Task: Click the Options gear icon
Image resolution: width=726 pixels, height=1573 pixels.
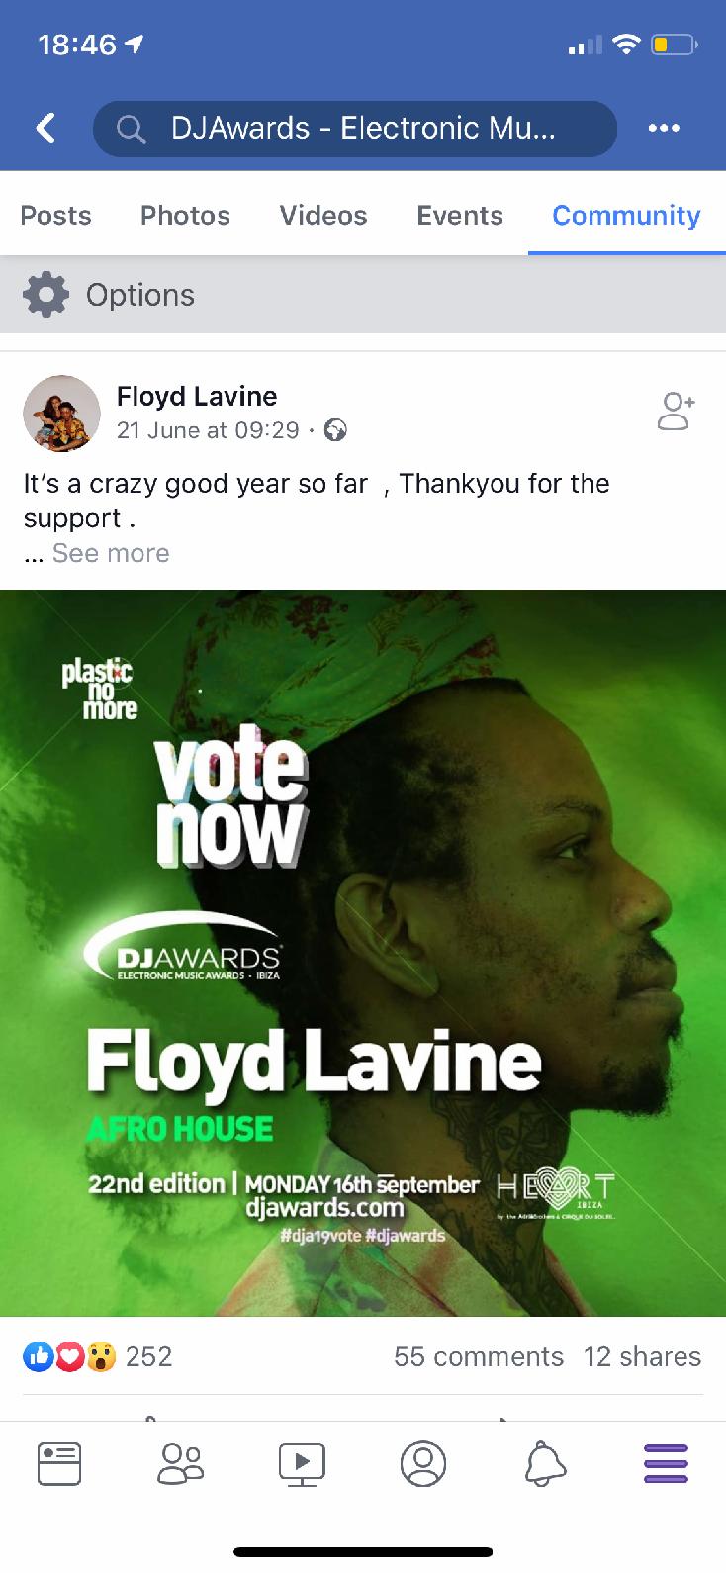Action: [x=45, y=295]
